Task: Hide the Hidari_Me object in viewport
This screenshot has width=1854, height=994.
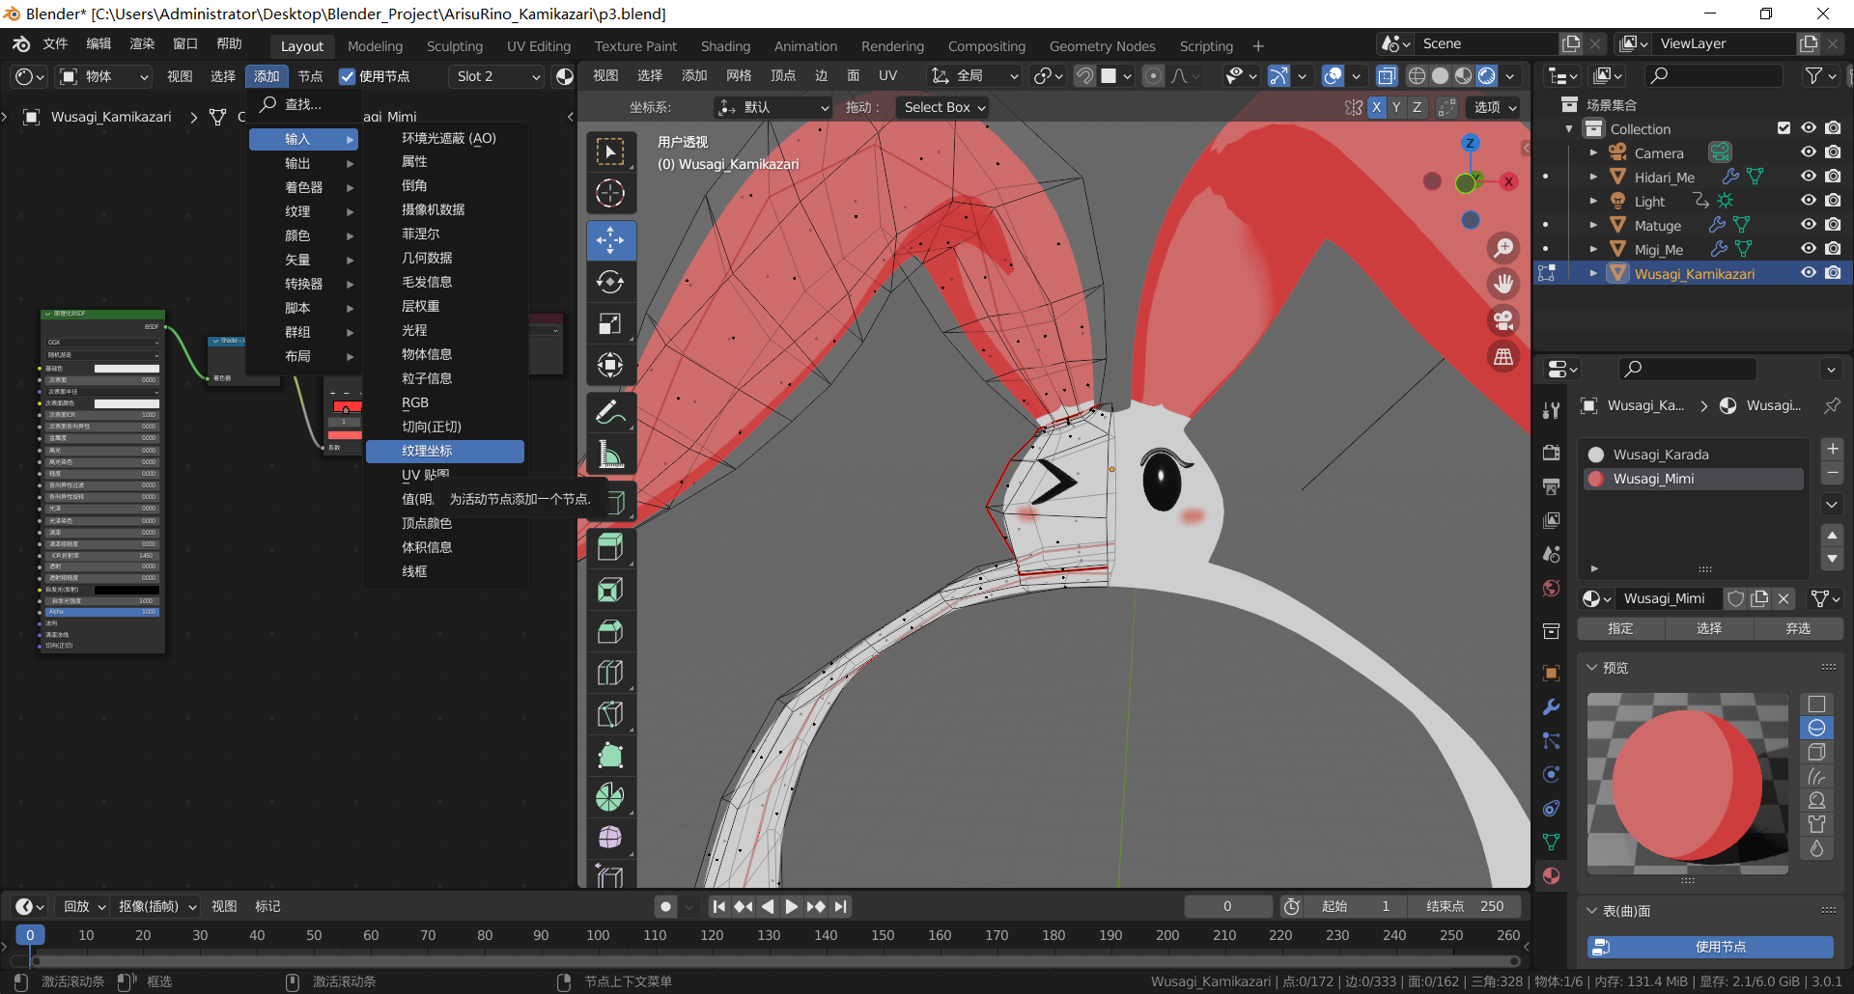Action: tap(1809, 177)
